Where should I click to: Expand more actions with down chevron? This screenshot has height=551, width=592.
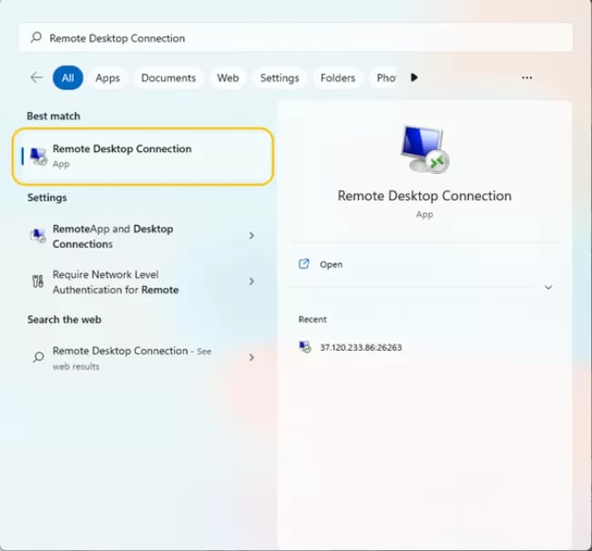click(548, 288)
